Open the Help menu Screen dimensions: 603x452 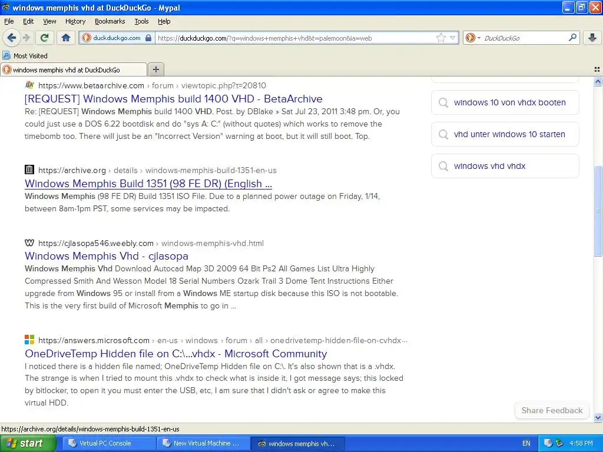pos(164,21)
